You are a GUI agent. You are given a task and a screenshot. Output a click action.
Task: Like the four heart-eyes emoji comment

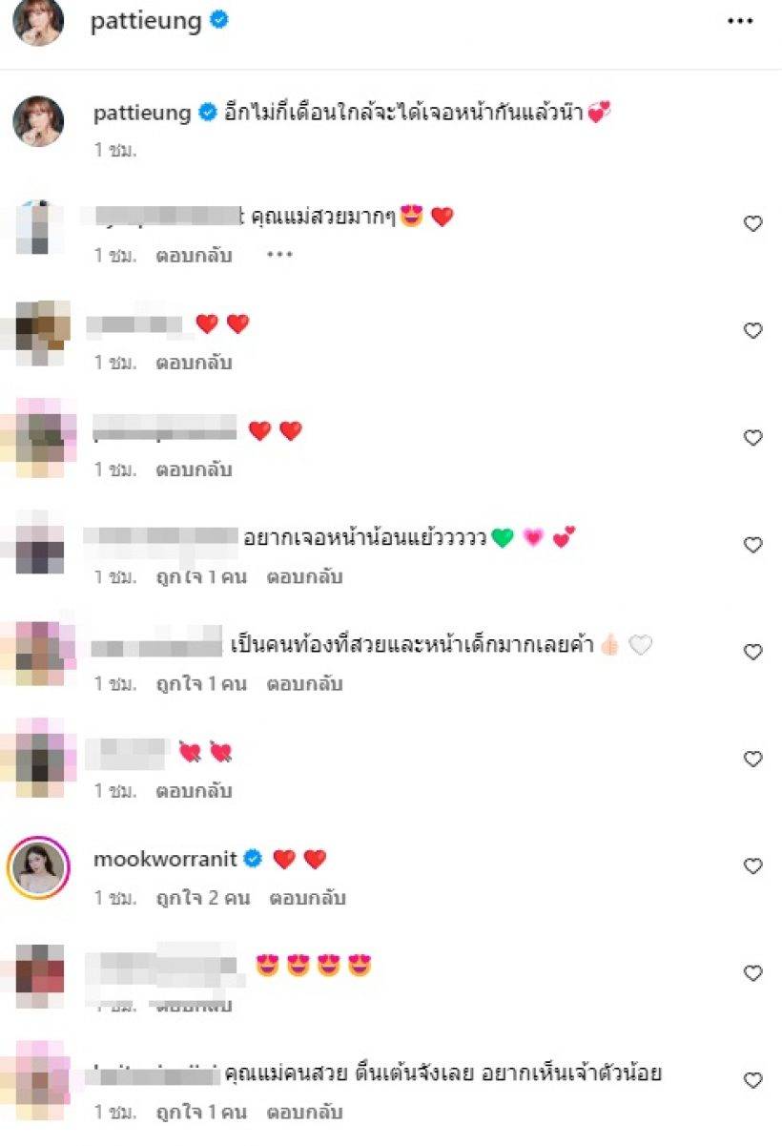(753, 973)
